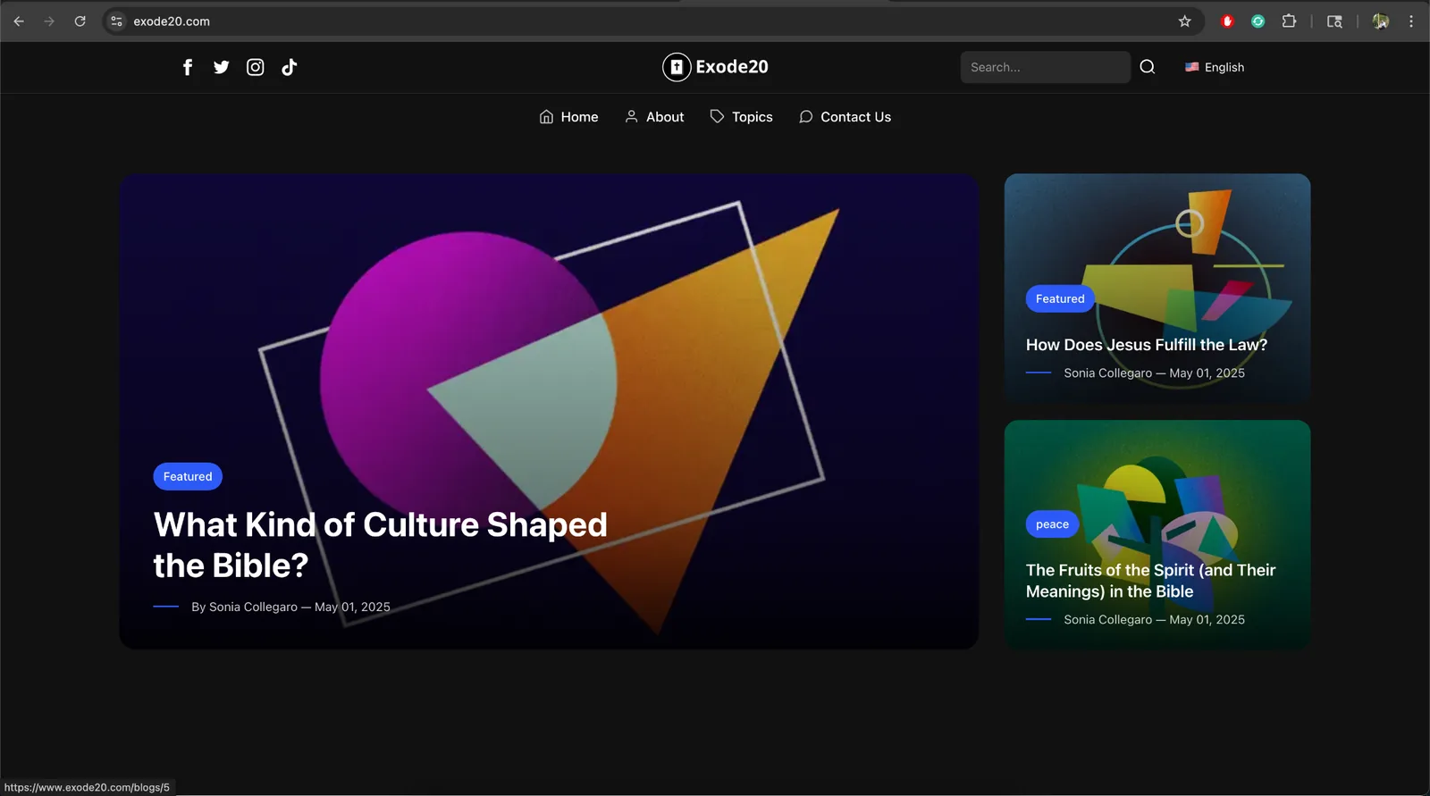Click the Exode20 logo
The height and width of the screenshot is (796, 1430).
point(715,67)
